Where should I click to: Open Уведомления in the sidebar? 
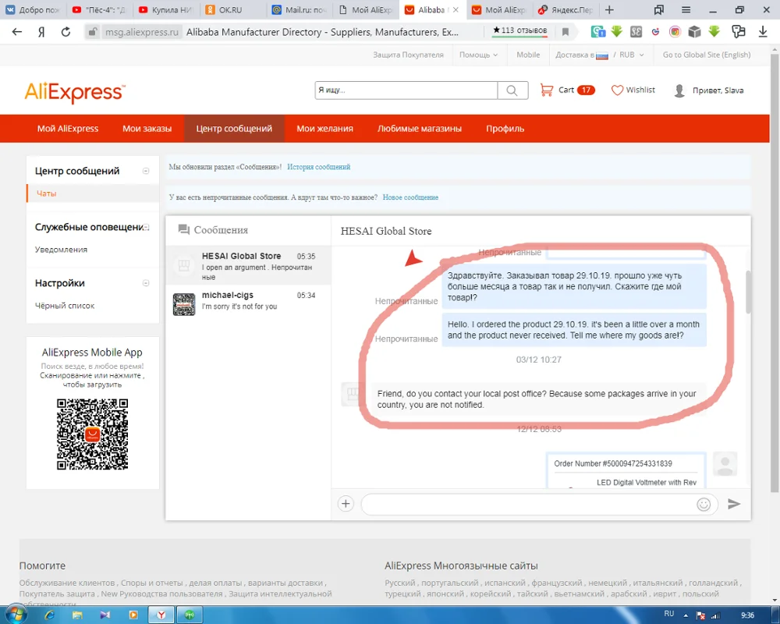point(61,250)
